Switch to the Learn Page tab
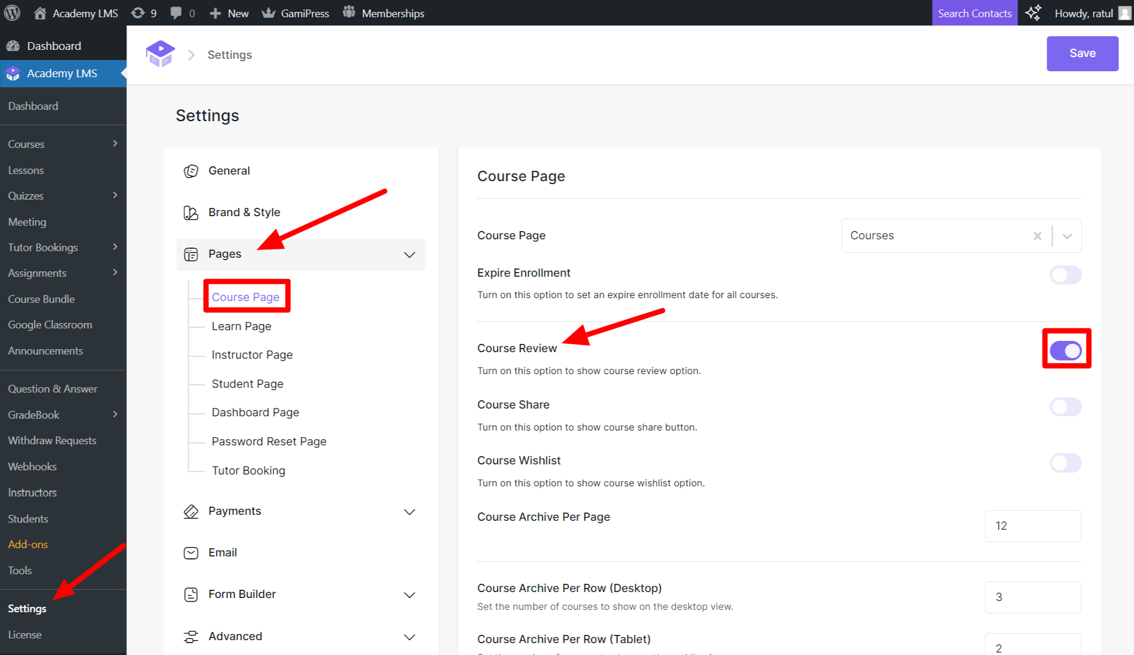The width and height of the screenshot is (1134, 655). click(241, 325)
